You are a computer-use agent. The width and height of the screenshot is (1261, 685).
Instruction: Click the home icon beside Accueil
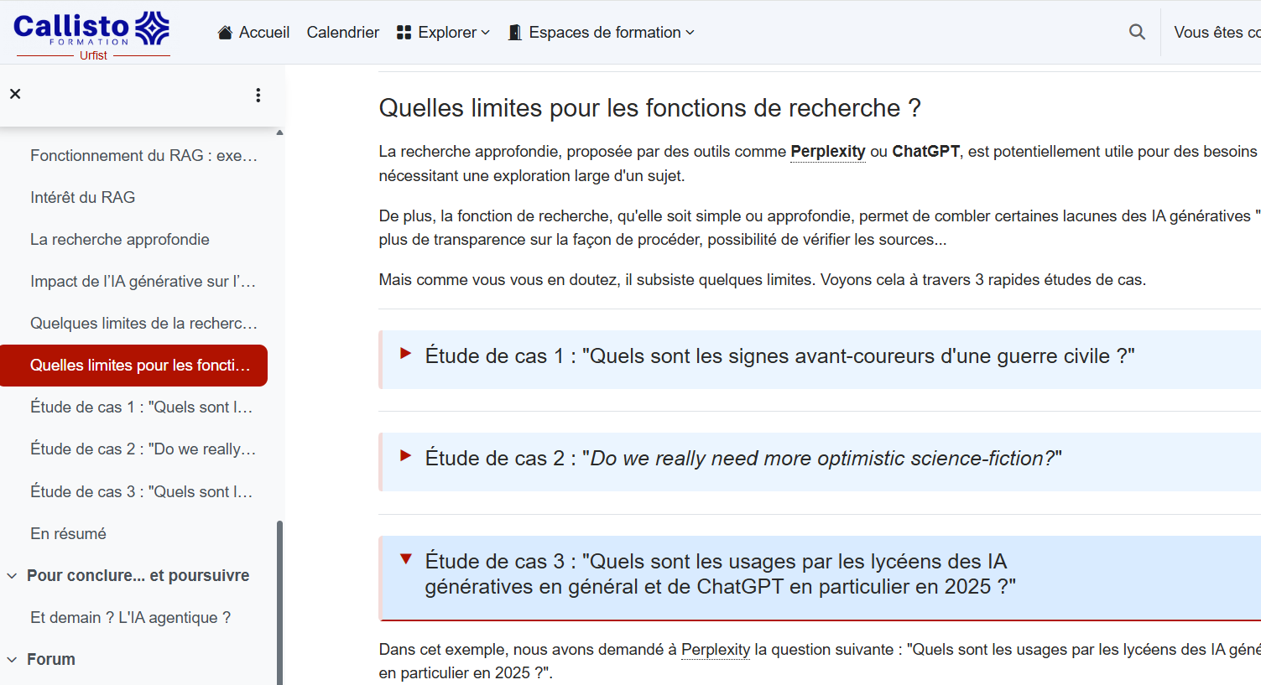pos(225,33)
